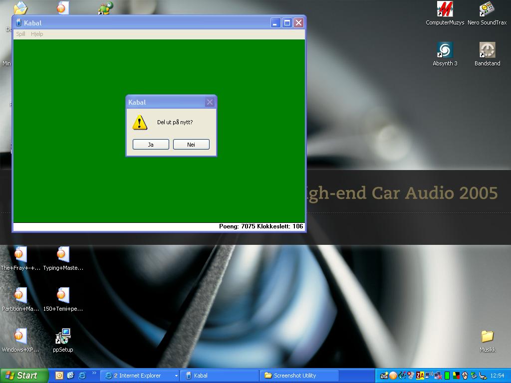Close the 'Del ut på nytt?' dialog
Viewport: 511px width, 383px height.
pos(210,102)
